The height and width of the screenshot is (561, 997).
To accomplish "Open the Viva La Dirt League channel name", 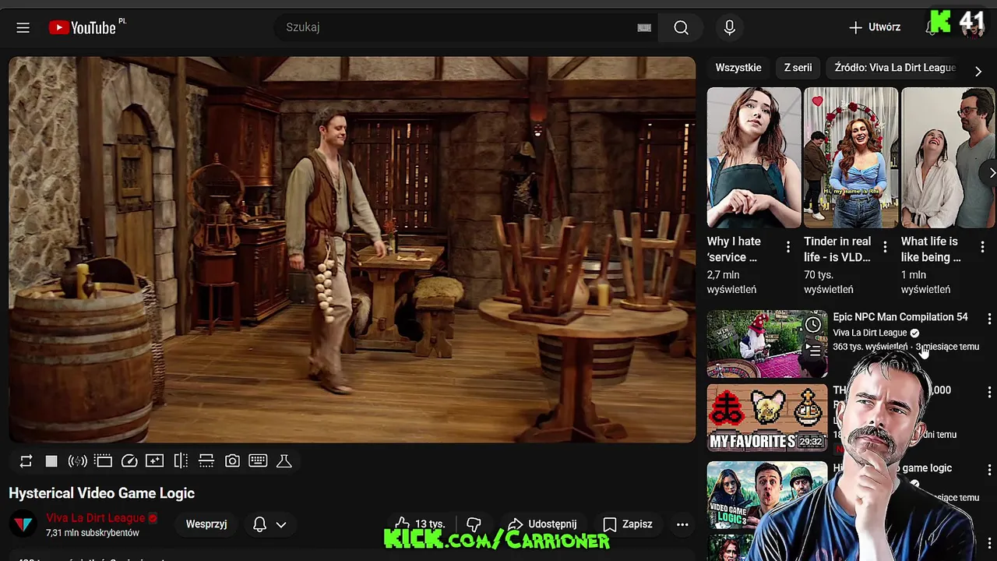I will [x=96, y=518].
